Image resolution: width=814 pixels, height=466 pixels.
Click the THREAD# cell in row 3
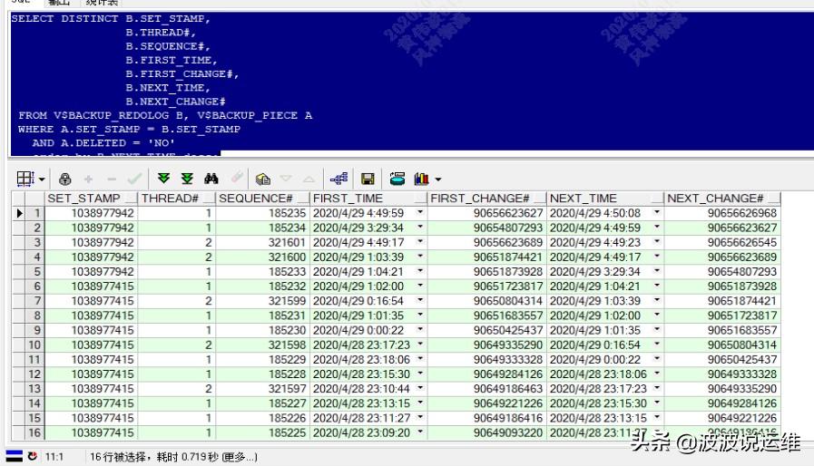[x=177, y=243]
